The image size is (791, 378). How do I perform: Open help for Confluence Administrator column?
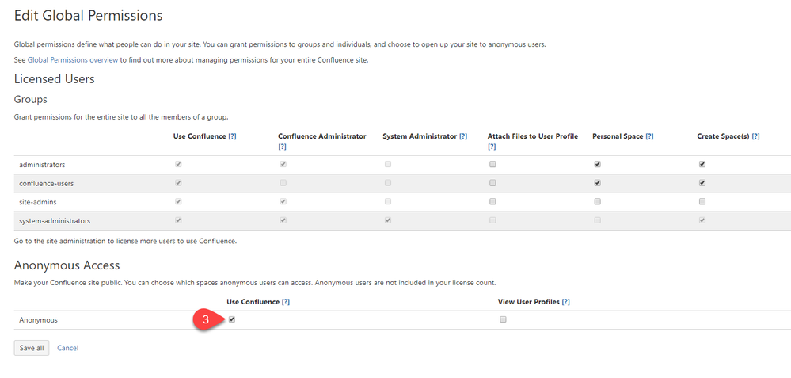pyautogui.click(x=282, y=147)
